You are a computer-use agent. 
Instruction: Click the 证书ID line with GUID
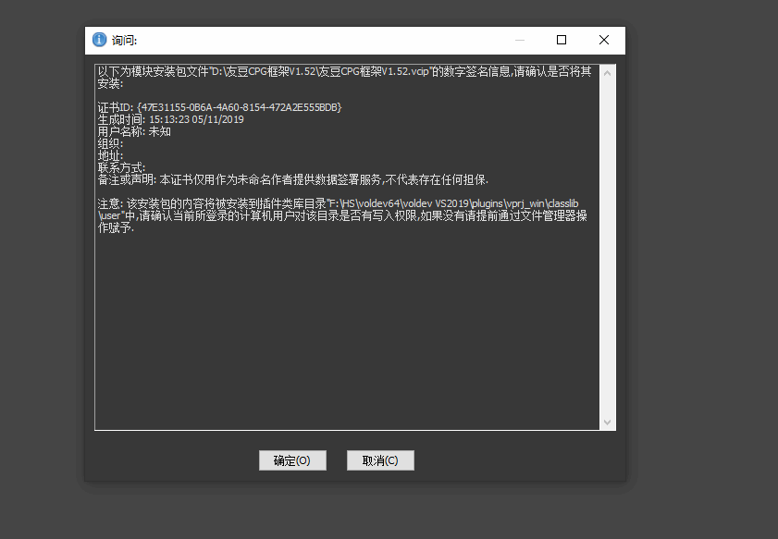[220, 107]
